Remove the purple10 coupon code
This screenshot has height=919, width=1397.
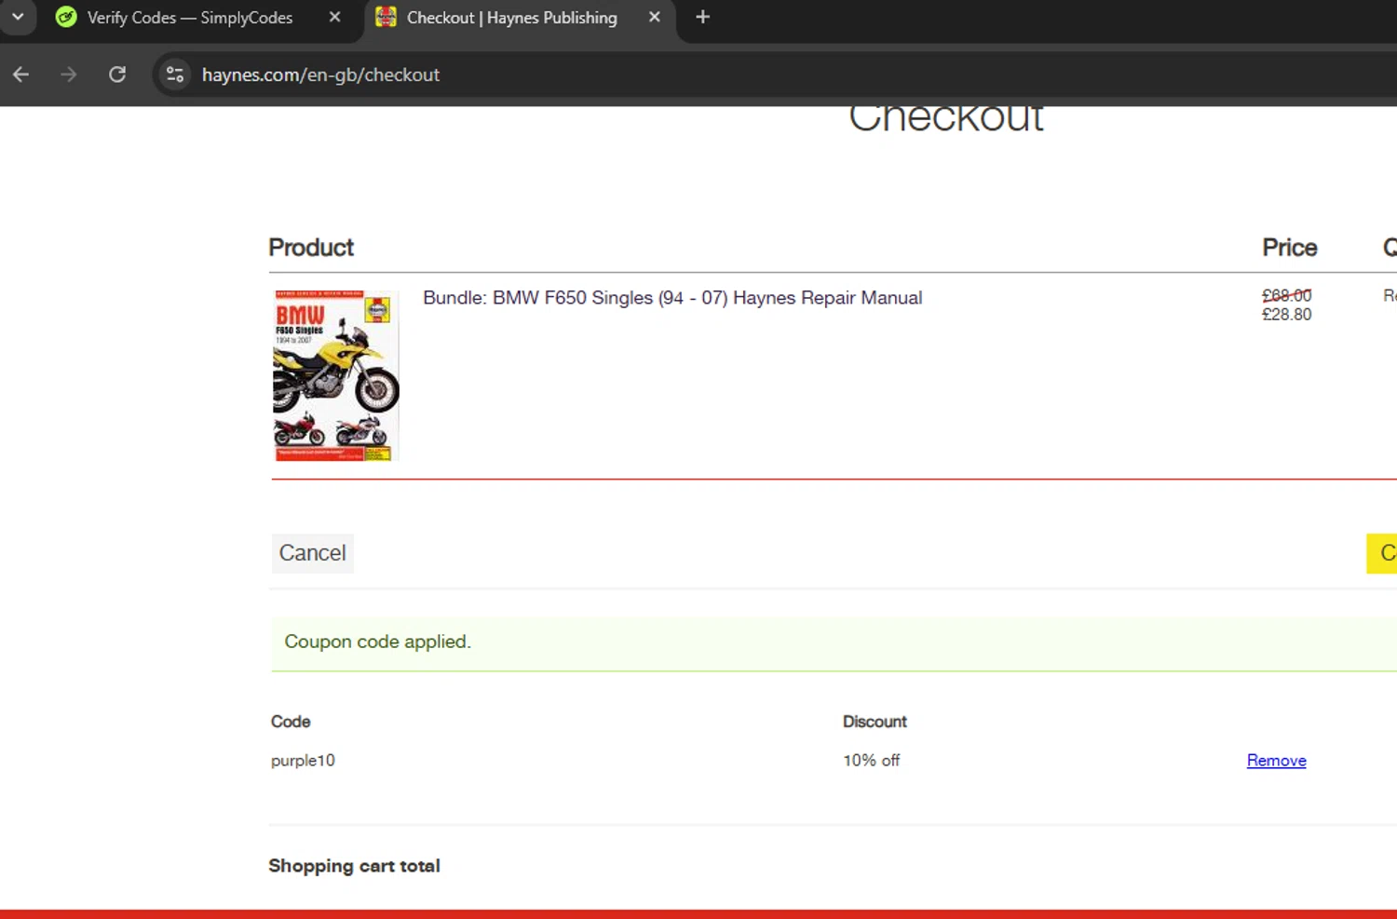pyautogui.click(x=1276, y=761)
